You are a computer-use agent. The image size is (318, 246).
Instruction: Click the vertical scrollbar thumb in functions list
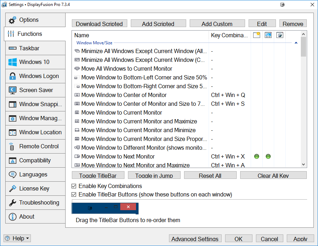pyautogui.click(x=304, y=47)
